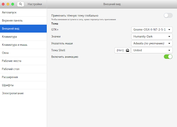Click the (Нет) shell theme file button
Viewport: 177px width, 127px height.
(x=123, y=50)
